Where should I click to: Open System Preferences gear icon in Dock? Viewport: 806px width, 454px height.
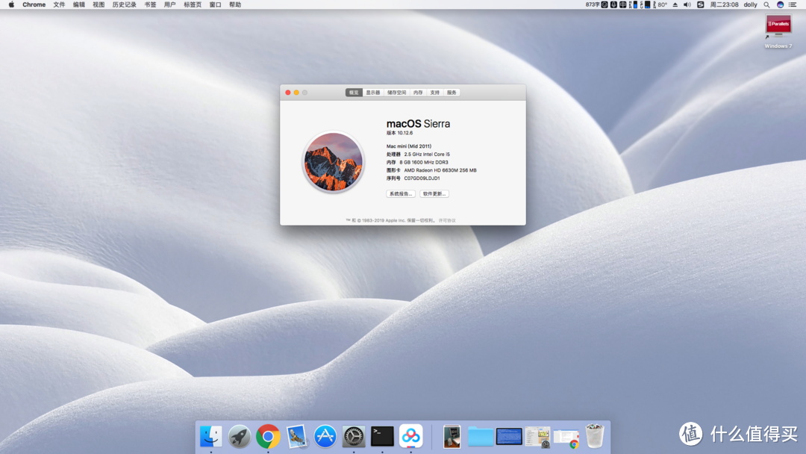(x=354, y=437)
